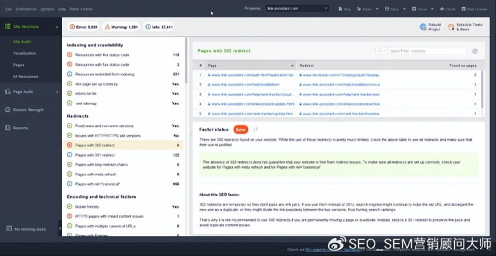Viewport: 496px width, 256px height.
Task: Sort by the Redirect column header
Action: click(x=342, y=66)
